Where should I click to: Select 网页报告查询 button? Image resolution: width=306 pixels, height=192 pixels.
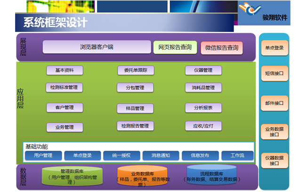coord(175,47)
